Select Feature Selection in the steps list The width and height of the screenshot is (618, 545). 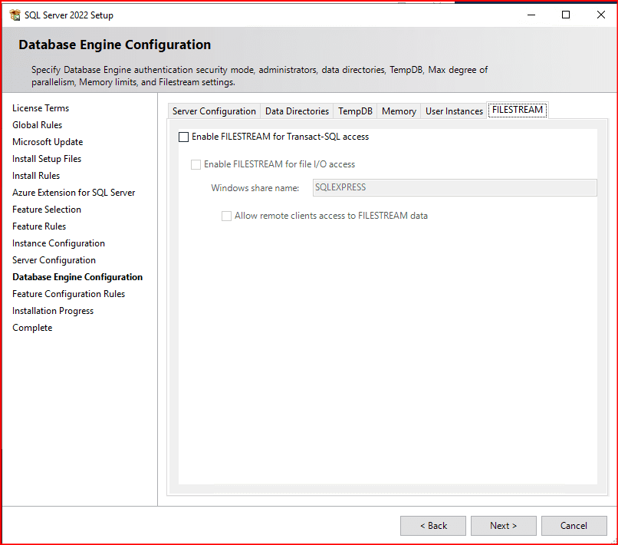click(47, 210)
